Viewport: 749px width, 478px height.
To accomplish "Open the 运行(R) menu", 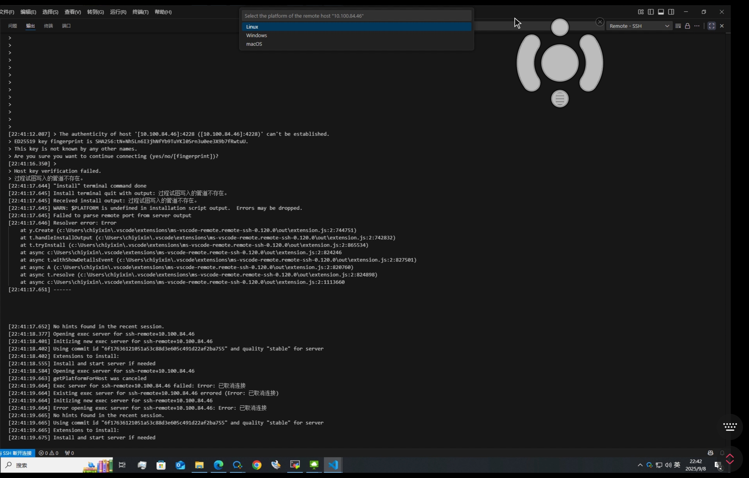I will 118,12.
